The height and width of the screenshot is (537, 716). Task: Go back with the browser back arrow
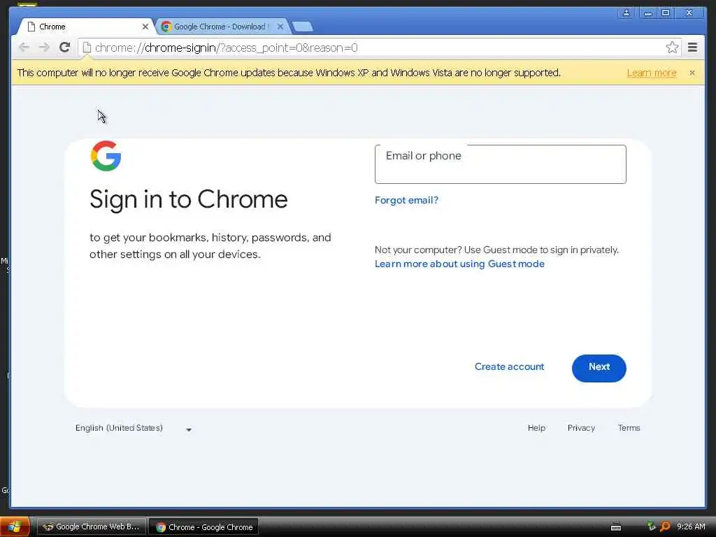pyautogui.click(x=24, y=47)
